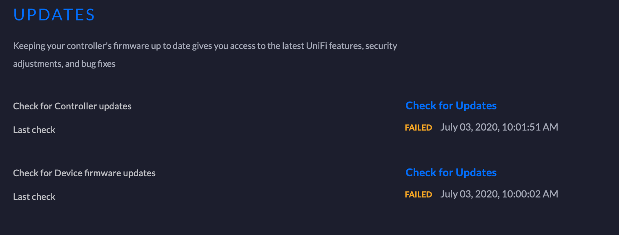Click the description line about controller's firmware
This screenshot has width=619, height=235.
click(x=205, y=46)
